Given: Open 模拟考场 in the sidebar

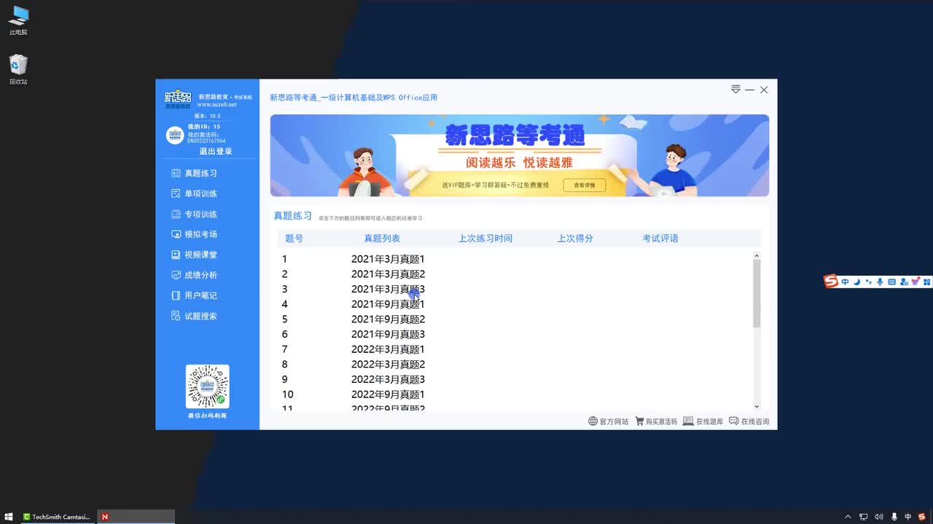Looking at the screenshot, I should click(194, 234).
